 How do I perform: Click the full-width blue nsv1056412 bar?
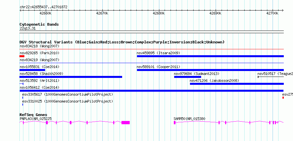click(151, 91)
